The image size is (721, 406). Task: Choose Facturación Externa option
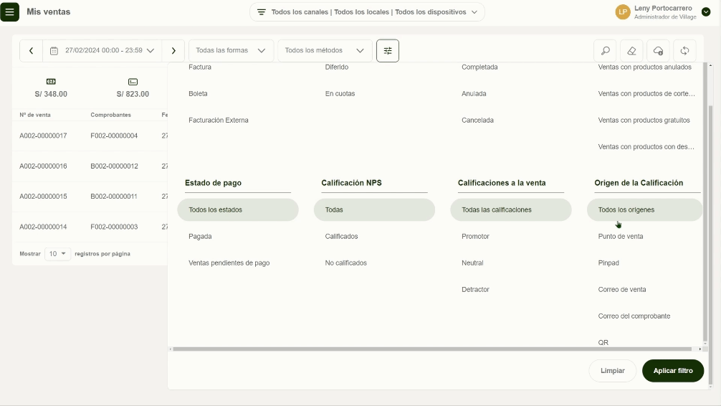[219, 121]
